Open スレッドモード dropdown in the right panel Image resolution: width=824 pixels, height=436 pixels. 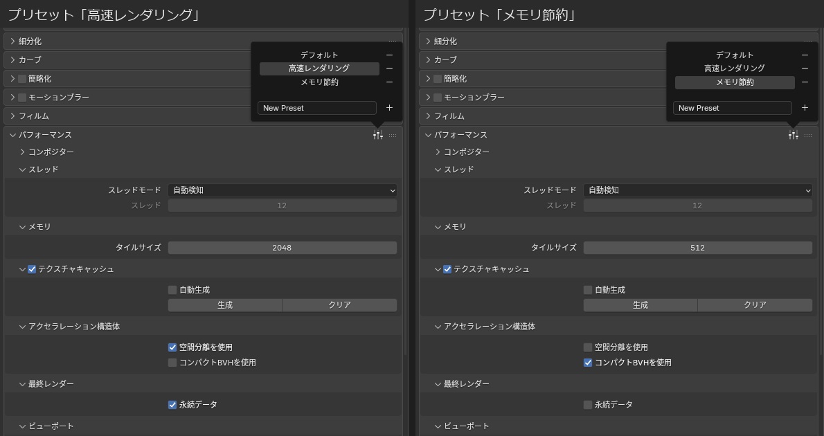pos(698,190)
